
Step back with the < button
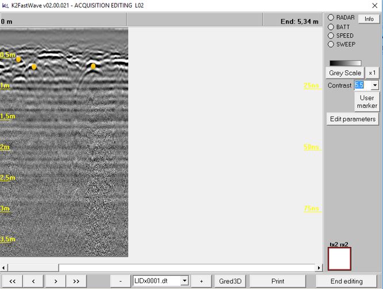33,281
